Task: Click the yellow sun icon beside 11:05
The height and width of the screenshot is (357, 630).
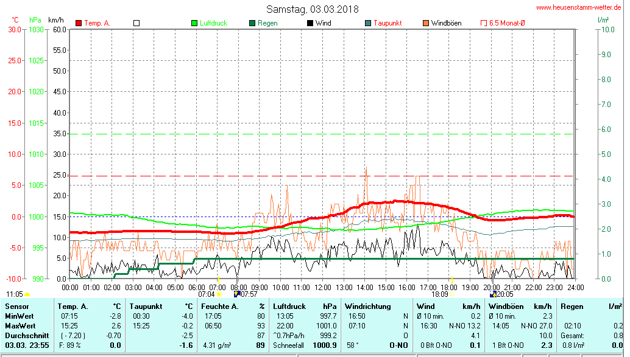Action: coord(27,294)
